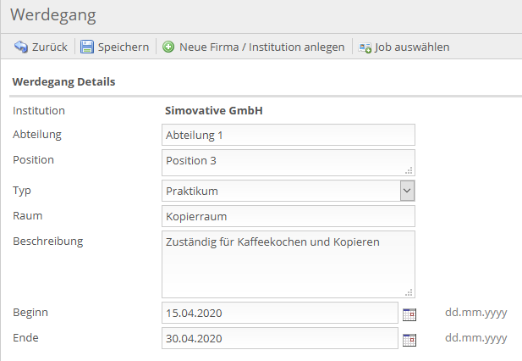The height and width of the screenshot is (361, 522).
Task: Click the Beschreibung textarea resize handle
Action: coord(409,292)
